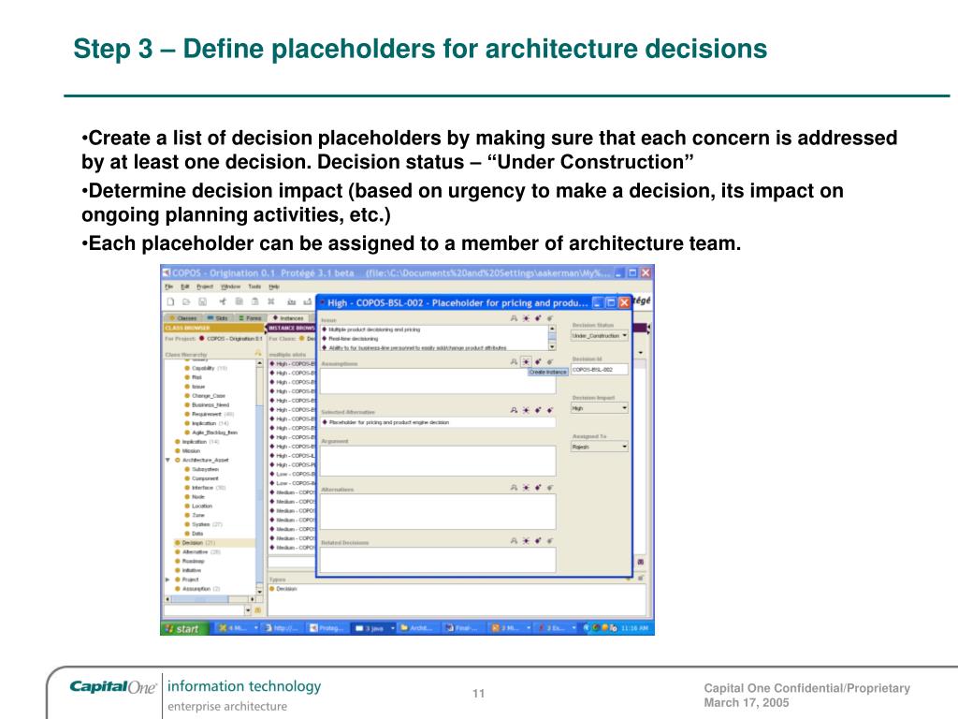The image size is (958, 719).
Task: Click the Paste toolbar icon
Action: [254, 301]
